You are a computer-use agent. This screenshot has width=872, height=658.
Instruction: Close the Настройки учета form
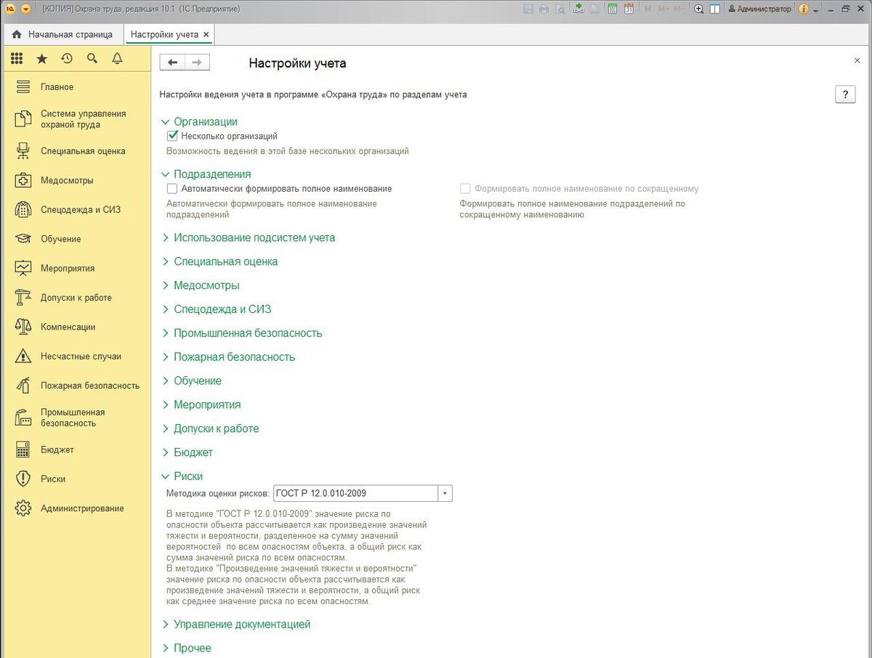(857, 61)
